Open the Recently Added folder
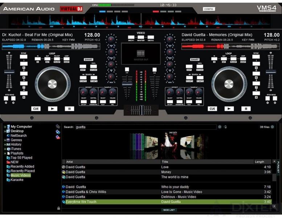282x218 pixels. [20, 166]
